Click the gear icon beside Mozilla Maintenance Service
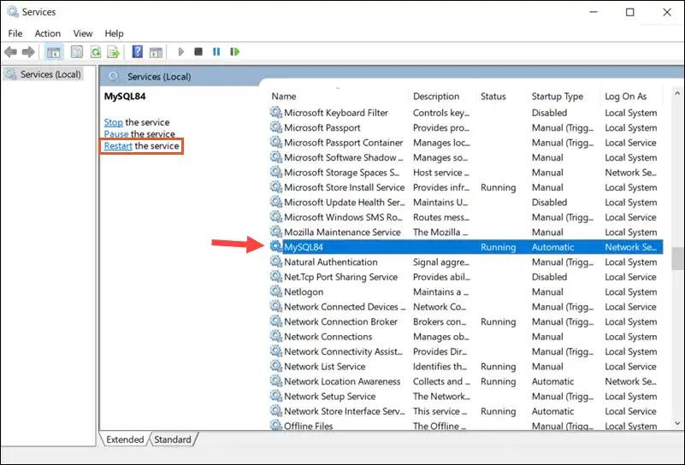This screenshot has height=465, width=685. click(275, 232)
